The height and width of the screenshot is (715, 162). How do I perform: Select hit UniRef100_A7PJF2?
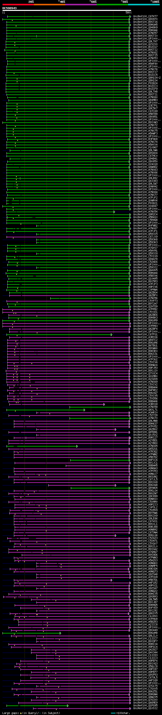(145, 198)
